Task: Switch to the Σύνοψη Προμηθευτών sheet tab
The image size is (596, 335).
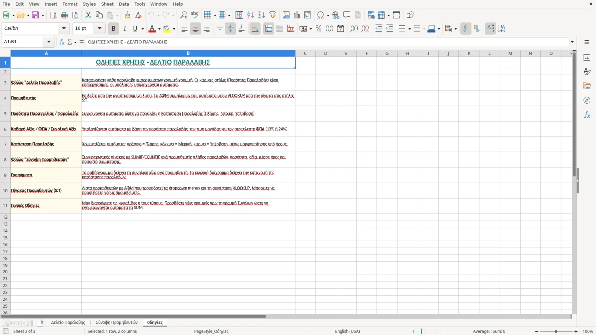Action: (117, 322)
